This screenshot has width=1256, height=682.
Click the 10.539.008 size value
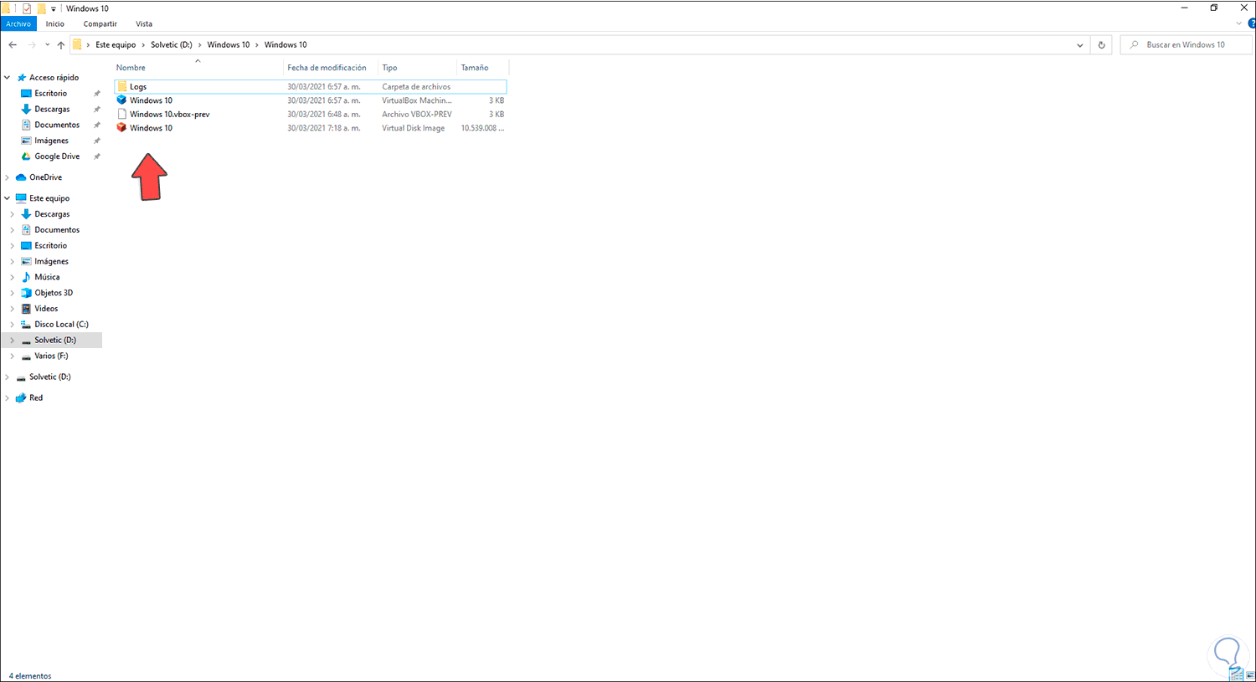point(482,128)
